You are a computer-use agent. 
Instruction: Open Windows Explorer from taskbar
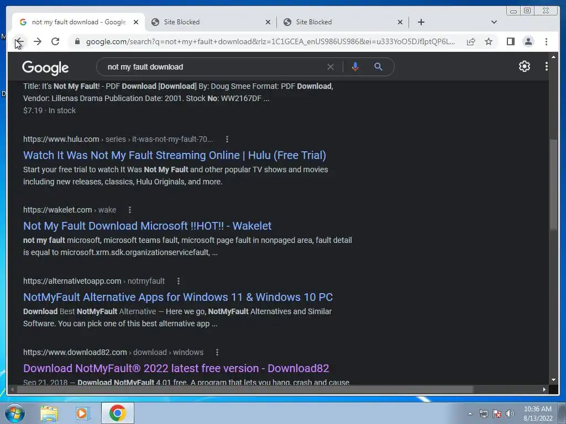point(49,413)
